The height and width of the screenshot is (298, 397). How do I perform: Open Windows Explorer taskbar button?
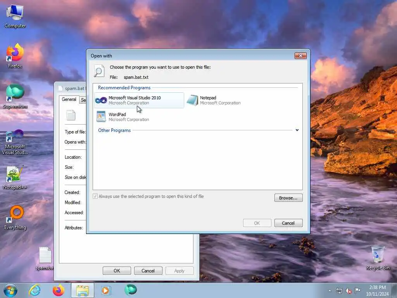[x=83, y=290]
